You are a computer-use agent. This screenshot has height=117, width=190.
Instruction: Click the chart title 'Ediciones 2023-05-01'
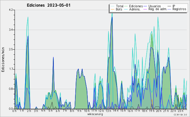pyautogui.click(x=48, y=5)
